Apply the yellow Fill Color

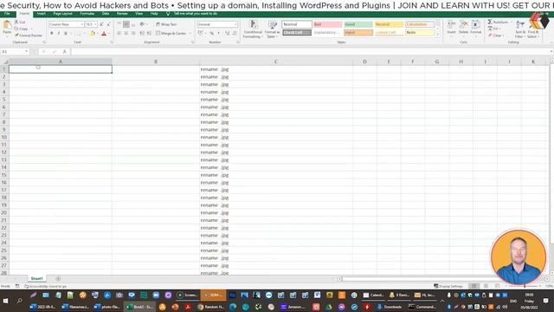point(93,34)
